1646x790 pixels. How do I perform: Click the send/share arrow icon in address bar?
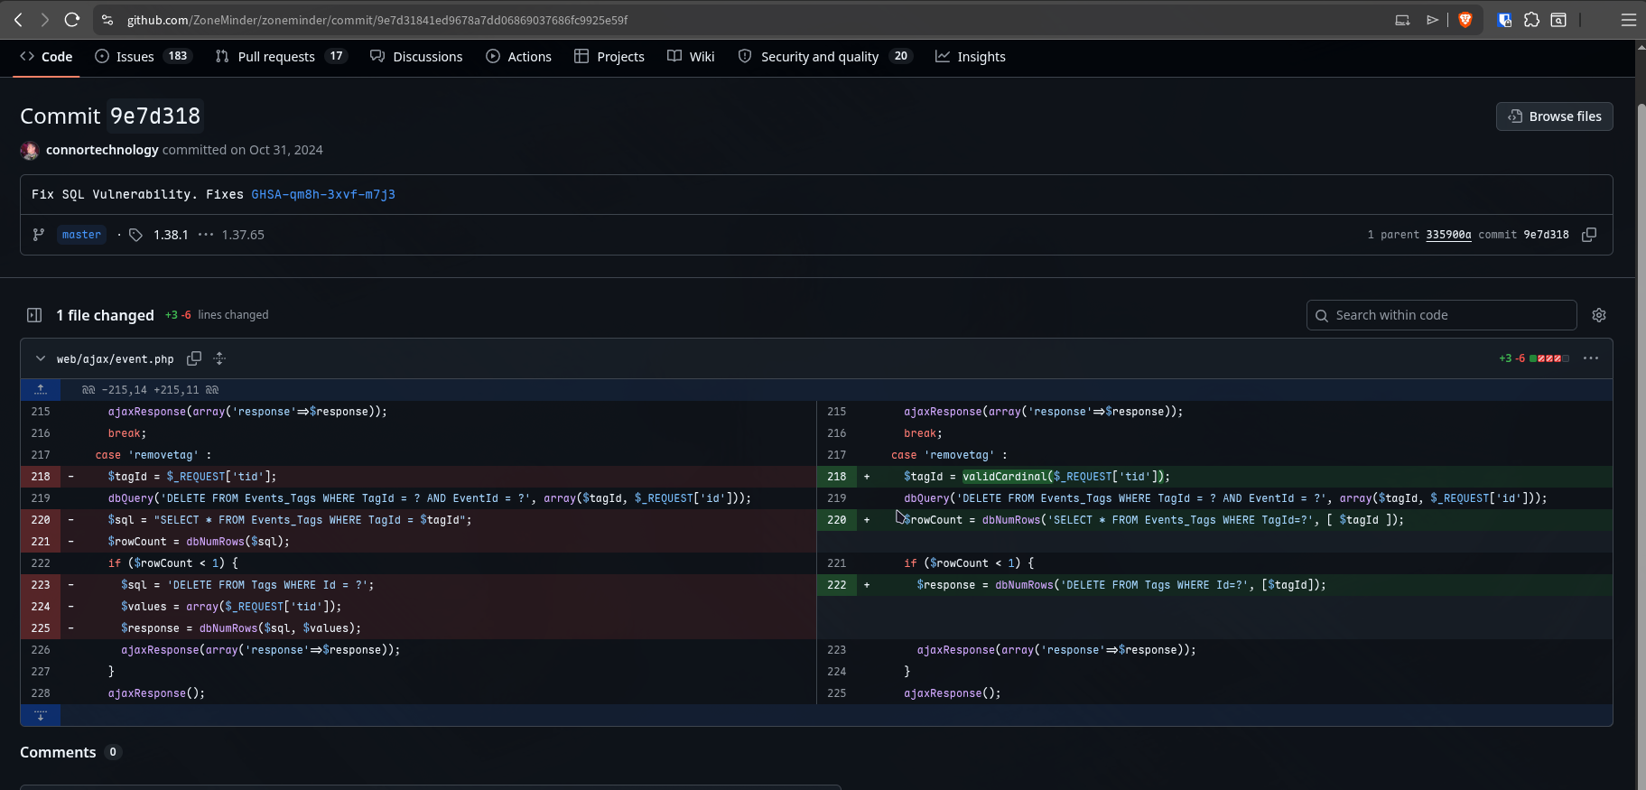pyautogui.click(x=1432, y=20)
